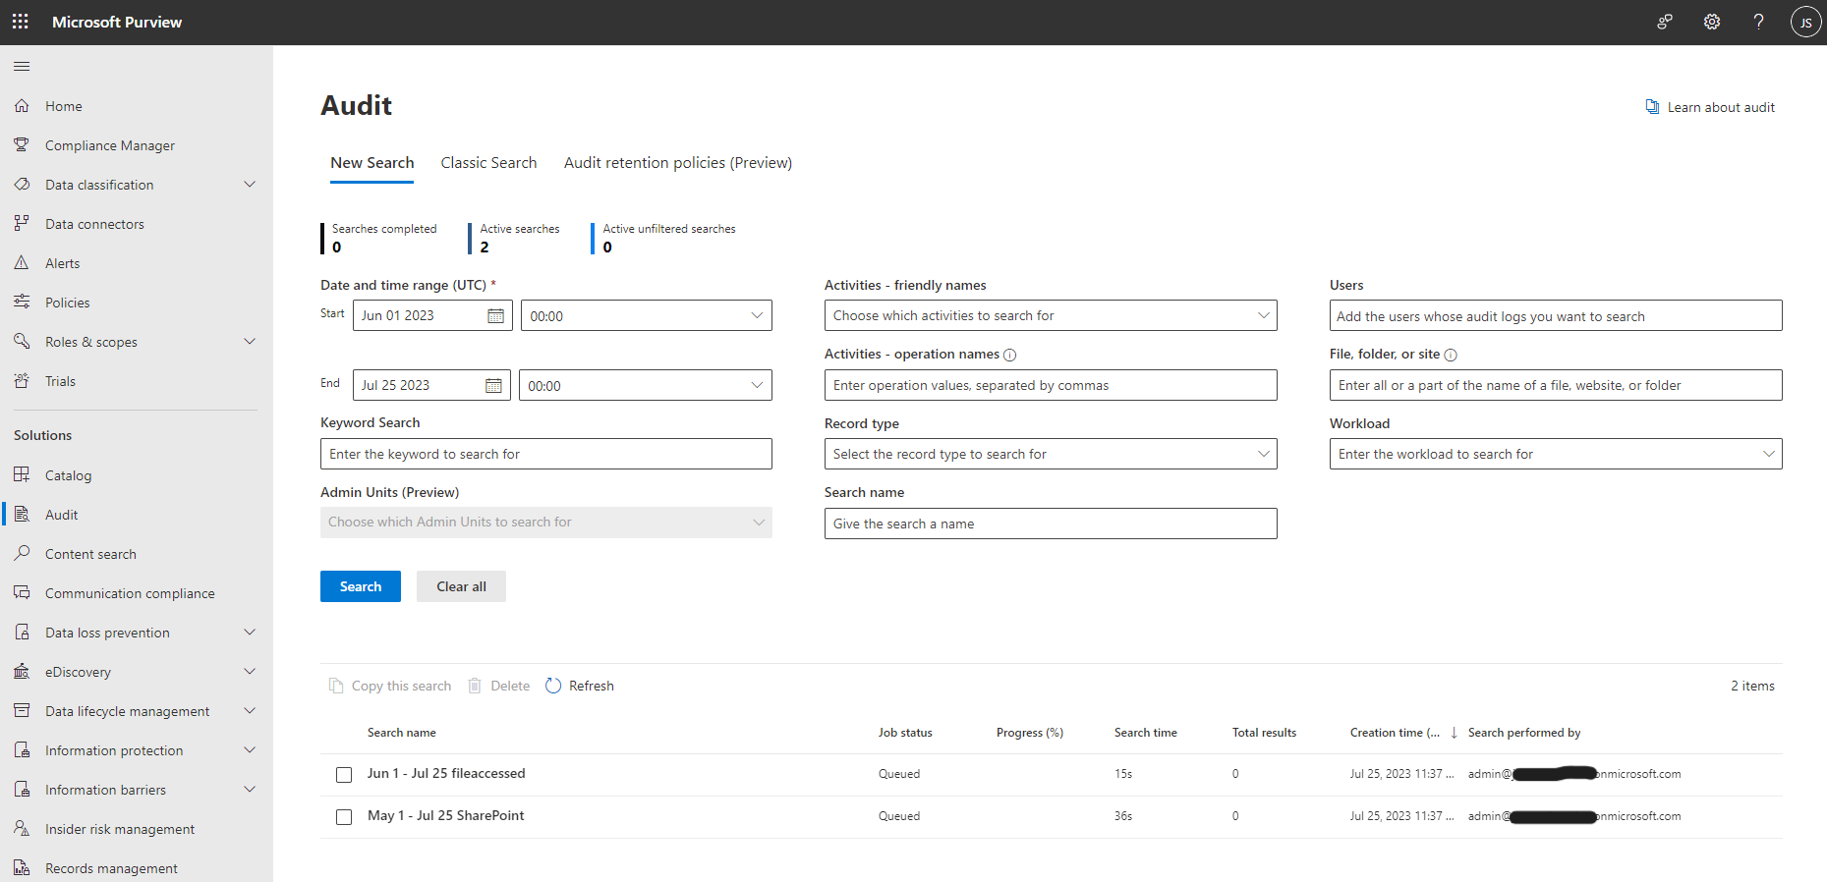This screenshot has width=1827, height=882.
Task: Tick the checkbox for Jun 1 - Jul 25 fileaccessed
Action: click(x=344, y=775)
